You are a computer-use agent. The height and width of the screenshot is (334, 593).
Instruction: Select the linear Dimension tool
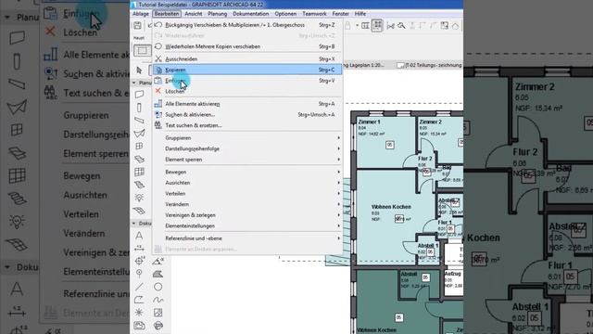pyautogui.click(x=139, y=248)
